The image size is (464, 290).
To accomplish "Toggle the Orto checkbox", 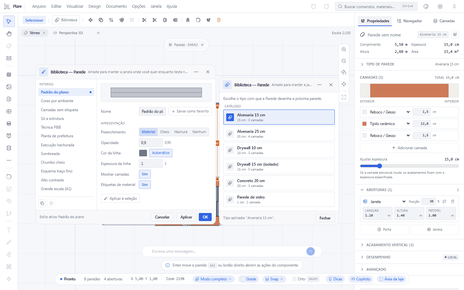I will [x=295, y=279].
